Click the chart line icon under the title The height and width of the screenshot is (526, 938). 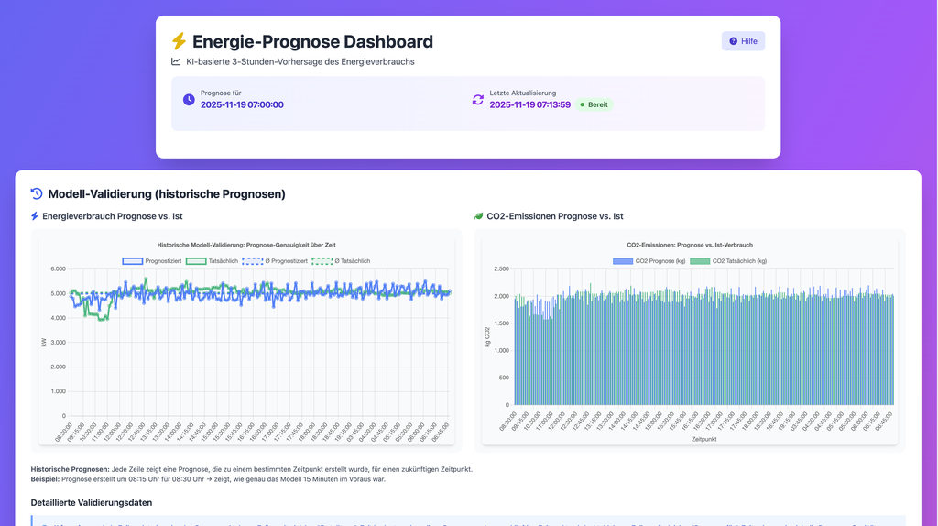pos(176,62)
